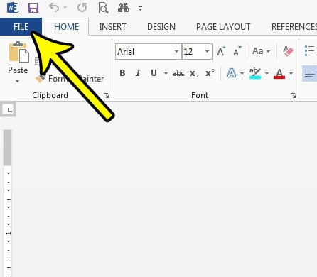Toggle italic formatting
Viewport: 317px width, 277px height.
pyautogui.click(x=138, y=73)
